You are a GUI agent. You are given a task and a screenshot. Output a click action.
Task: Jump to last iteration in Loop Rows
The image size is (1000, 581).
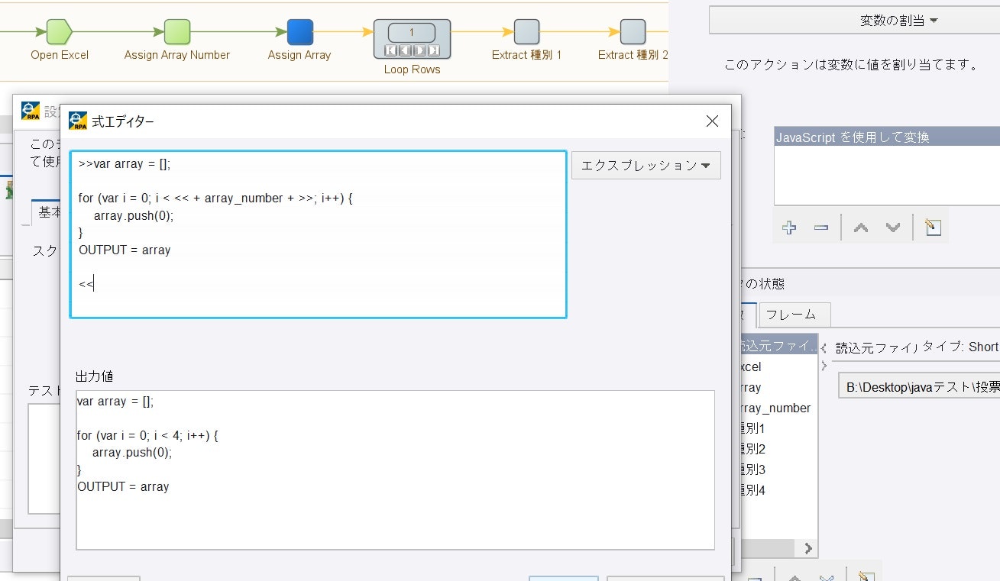pos(434,50)
